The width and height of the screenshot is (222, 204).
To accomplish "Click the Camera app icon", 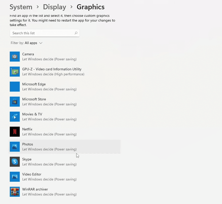I will pos(15,57).
